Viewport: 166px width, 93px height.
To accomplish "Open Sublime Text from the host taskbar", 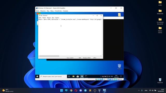I will point(90,90).
